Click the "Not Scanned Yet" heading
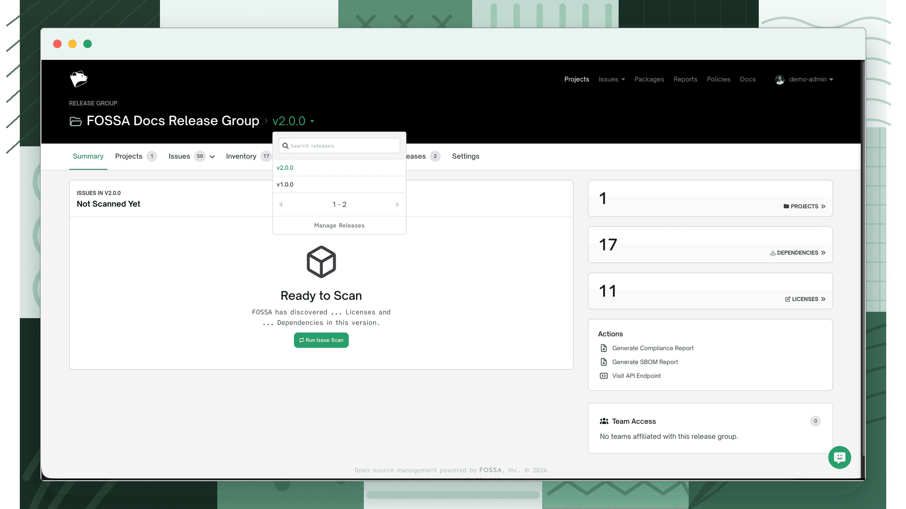The width and height of the screenshot is (906, 509). 109,204
